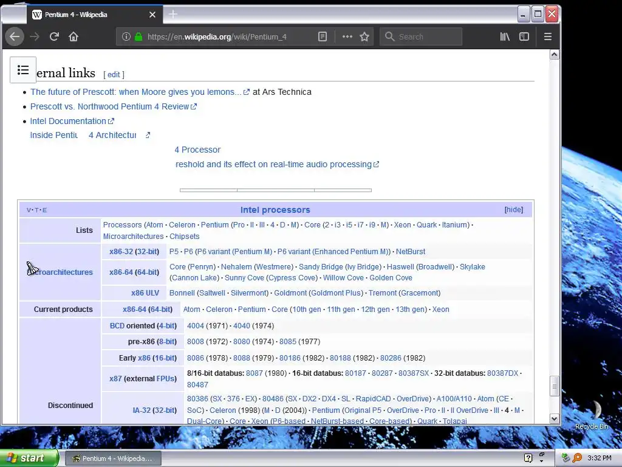Click the vertical scrollbar thumb

(554, 386)
